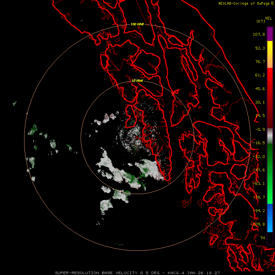Select the -16.5 velocity scale label

pos(259,143)
